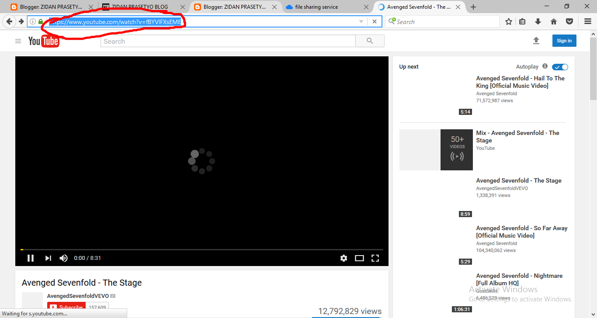Go forward with the browser forward arrow
Screen dimensions: 597x318
click(21, 21)
